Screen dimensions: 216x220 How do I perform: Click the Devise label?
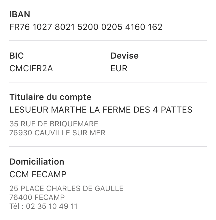click(x=124, y=56)
